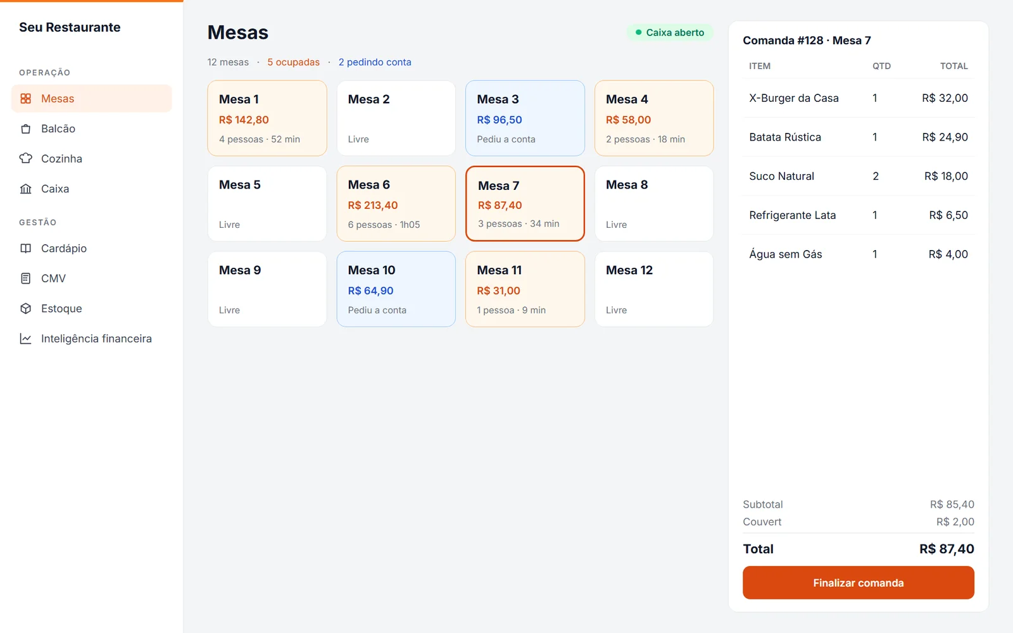Open the Estoque menu item
The height and width of the screenshot is (633, 1013).
[91, 308]
